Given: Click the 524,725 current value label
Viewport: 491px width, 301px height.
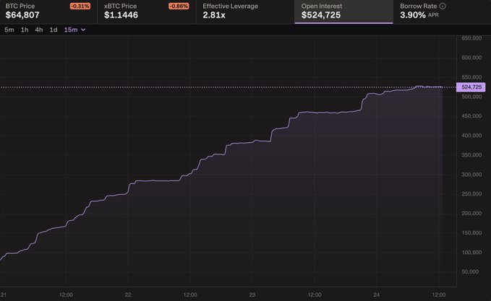Looking at the screenshot, I should click(x=471, y=87).
